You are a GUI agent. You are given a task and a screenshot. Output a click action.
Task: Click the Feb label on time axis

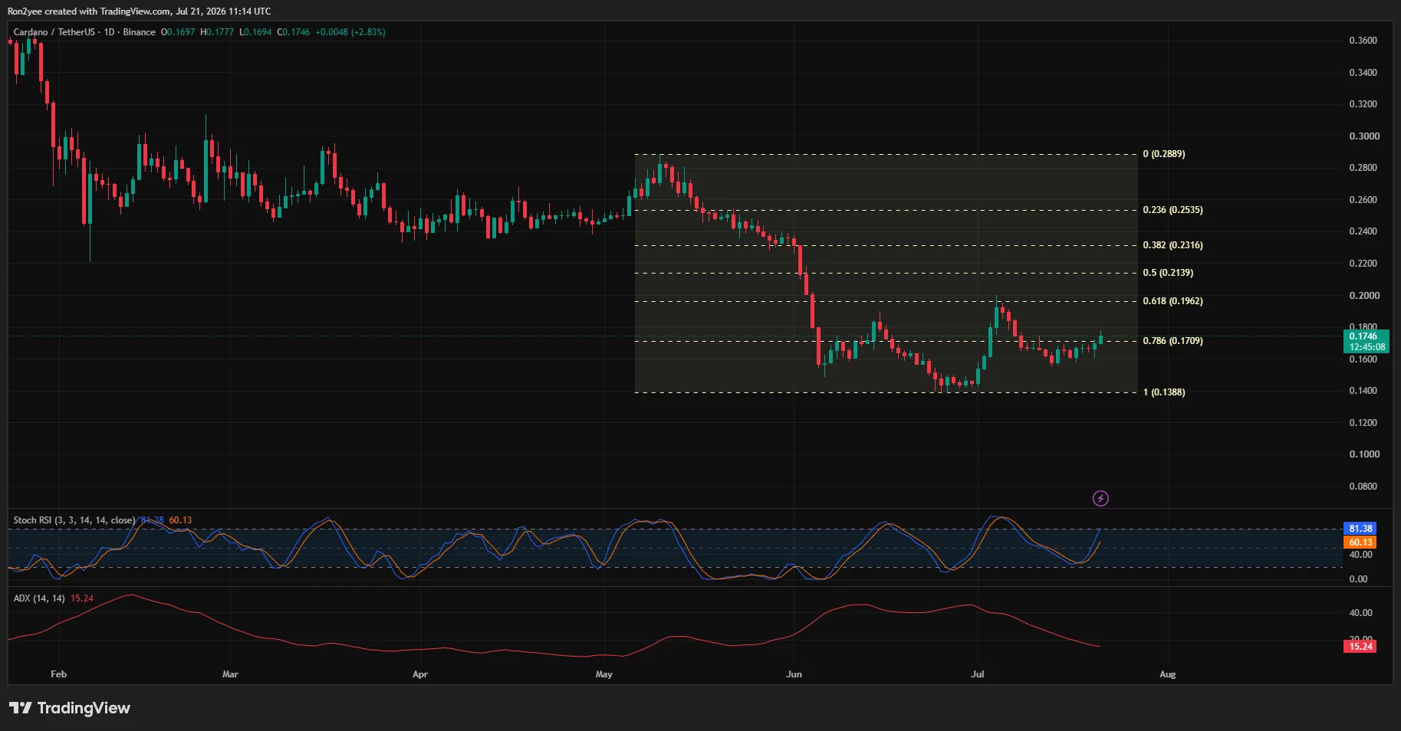(58, 674)
